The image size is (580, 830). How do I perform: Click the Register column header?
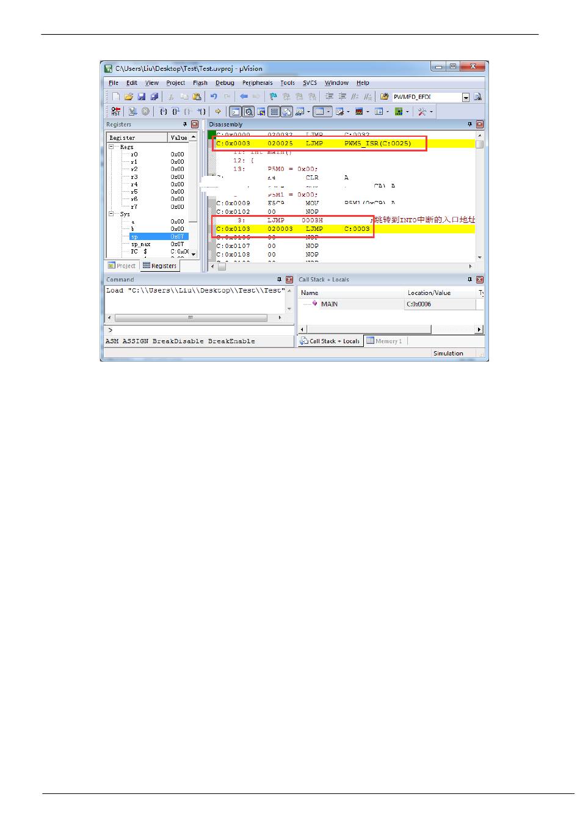137,137
